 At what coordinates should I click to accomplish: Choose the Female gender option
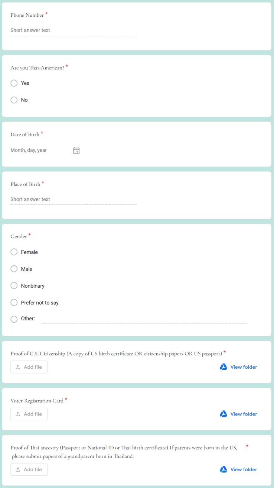click(x=14, y=252)
